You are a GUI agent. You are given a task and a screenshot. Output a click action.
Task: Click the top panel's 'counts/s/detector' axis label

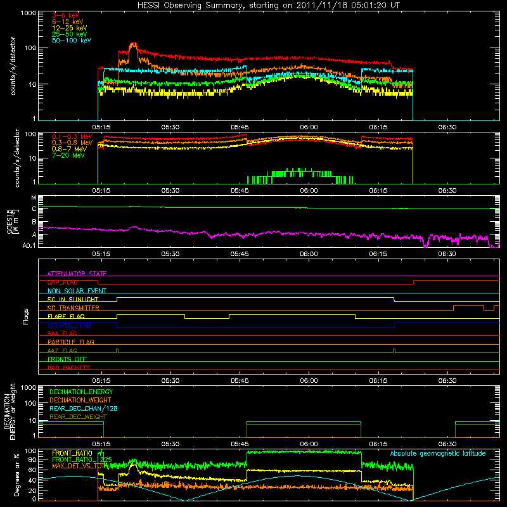(x=13, y=66)
